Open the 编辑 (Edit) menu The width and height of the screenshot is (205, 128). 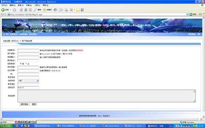click(12, 5)
